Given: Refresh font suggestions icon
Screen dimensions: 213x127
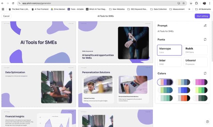Looking at the screenshot, I should pos(205,39).
